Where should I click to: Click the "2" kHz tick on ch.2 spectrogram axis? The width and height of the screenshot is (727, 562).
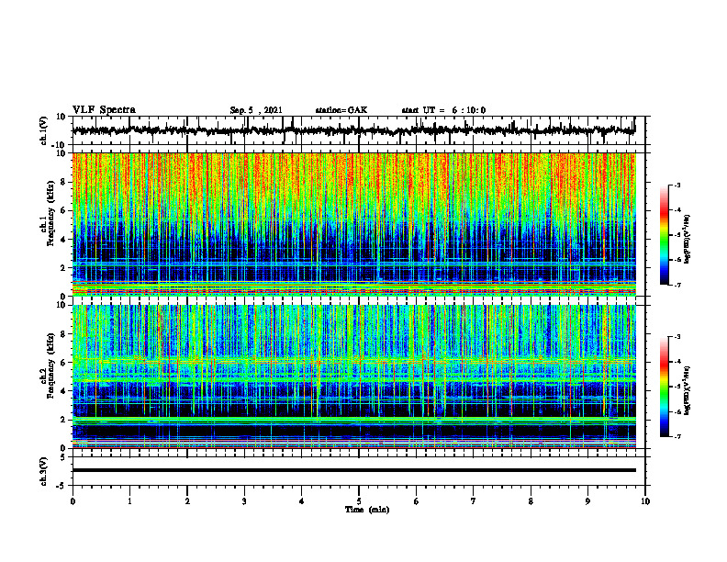(64, 420)
